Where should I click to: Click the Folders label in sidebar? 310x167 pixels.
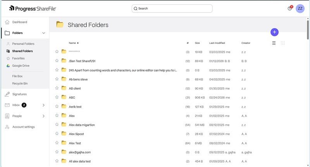pyautogui.click(x=17, y=33)
